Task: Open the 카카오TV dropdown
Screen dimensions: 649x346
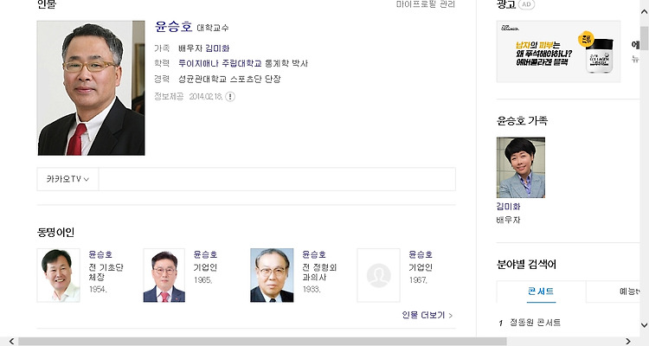Action: click(x=67, y=179)
